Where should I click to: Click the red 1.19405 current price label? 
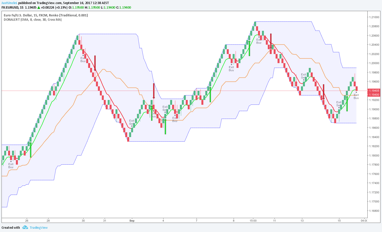[374, 91]
